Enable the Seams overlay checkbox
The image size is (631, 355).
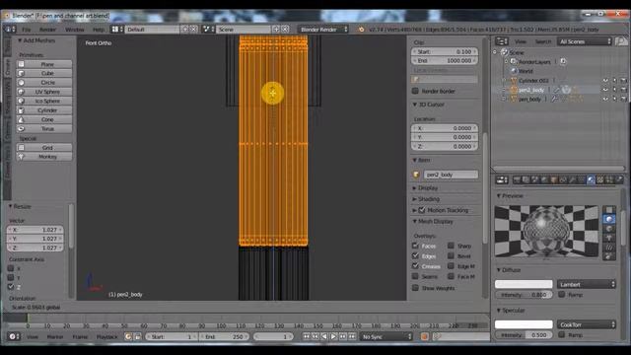click(415, 276)
